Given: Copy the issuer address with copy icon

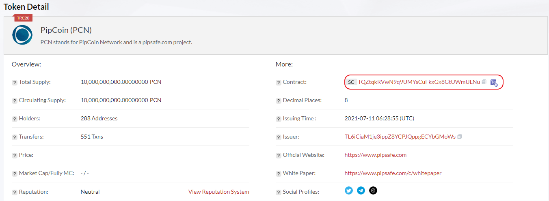Looking at the screenshot, I should 460,137.
